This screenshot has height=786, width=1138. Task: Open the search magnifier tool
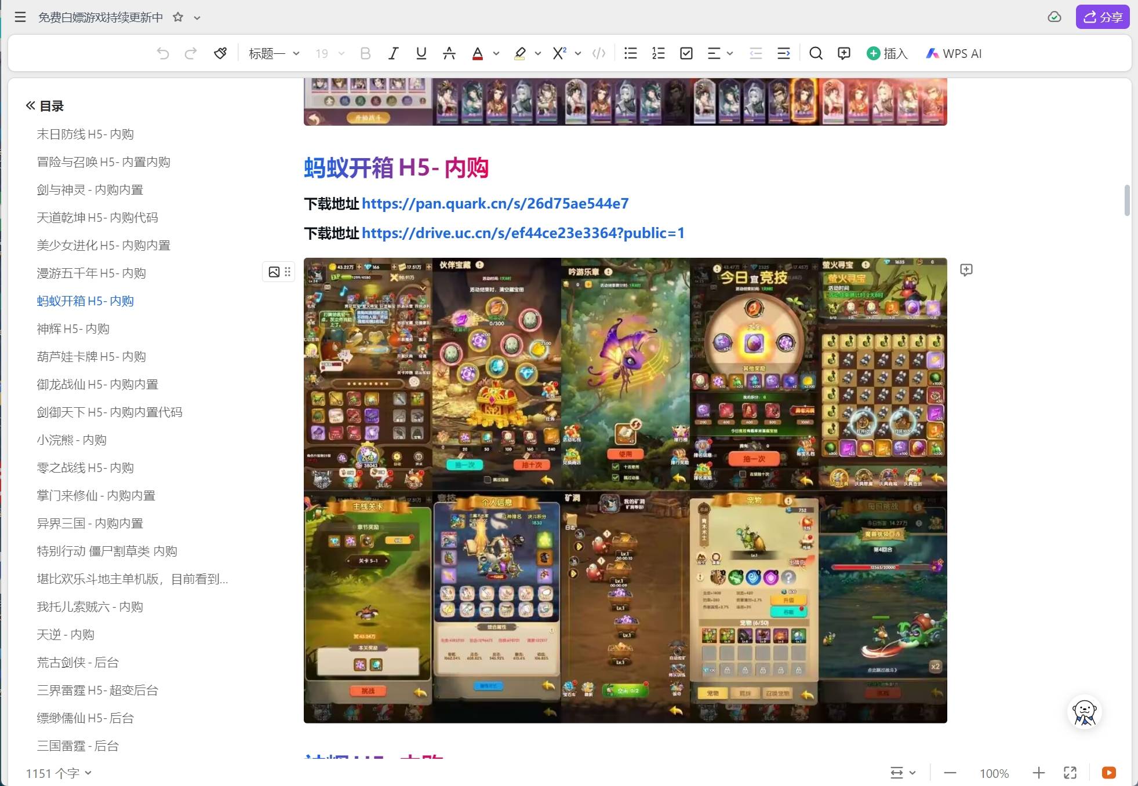(x=816, y=53)
